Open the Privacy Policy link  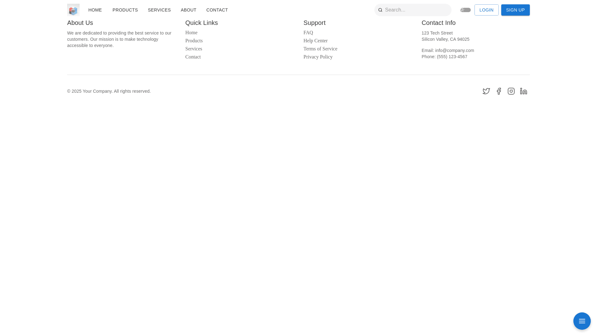[318, 57]
